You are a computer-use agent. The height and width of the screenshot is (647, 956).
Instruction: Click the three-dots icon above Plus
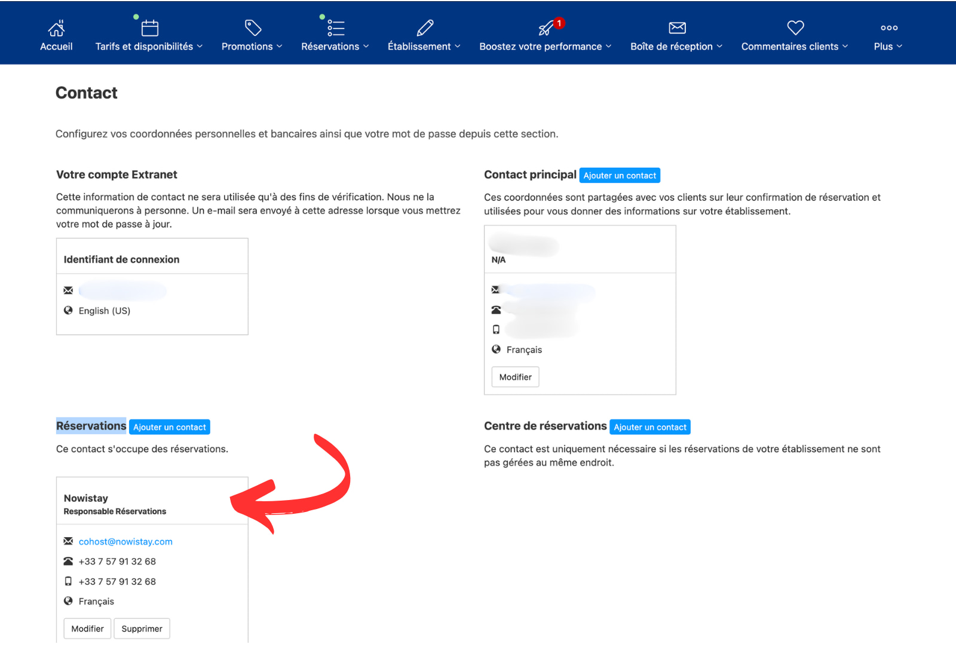click(x=889, y=27)
